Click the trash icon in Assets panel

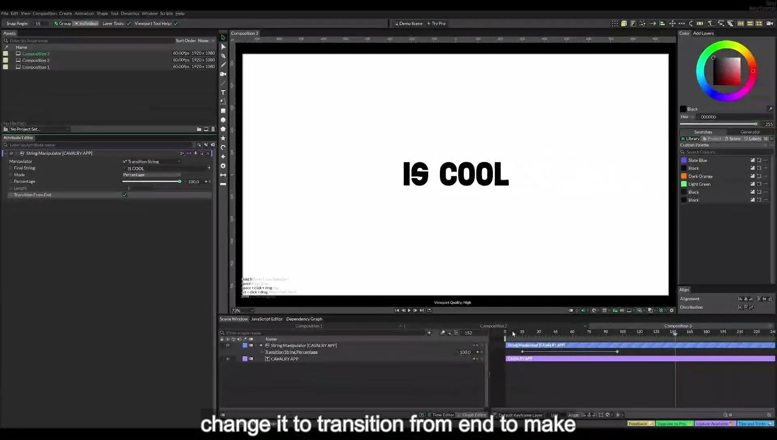(213, 129)
